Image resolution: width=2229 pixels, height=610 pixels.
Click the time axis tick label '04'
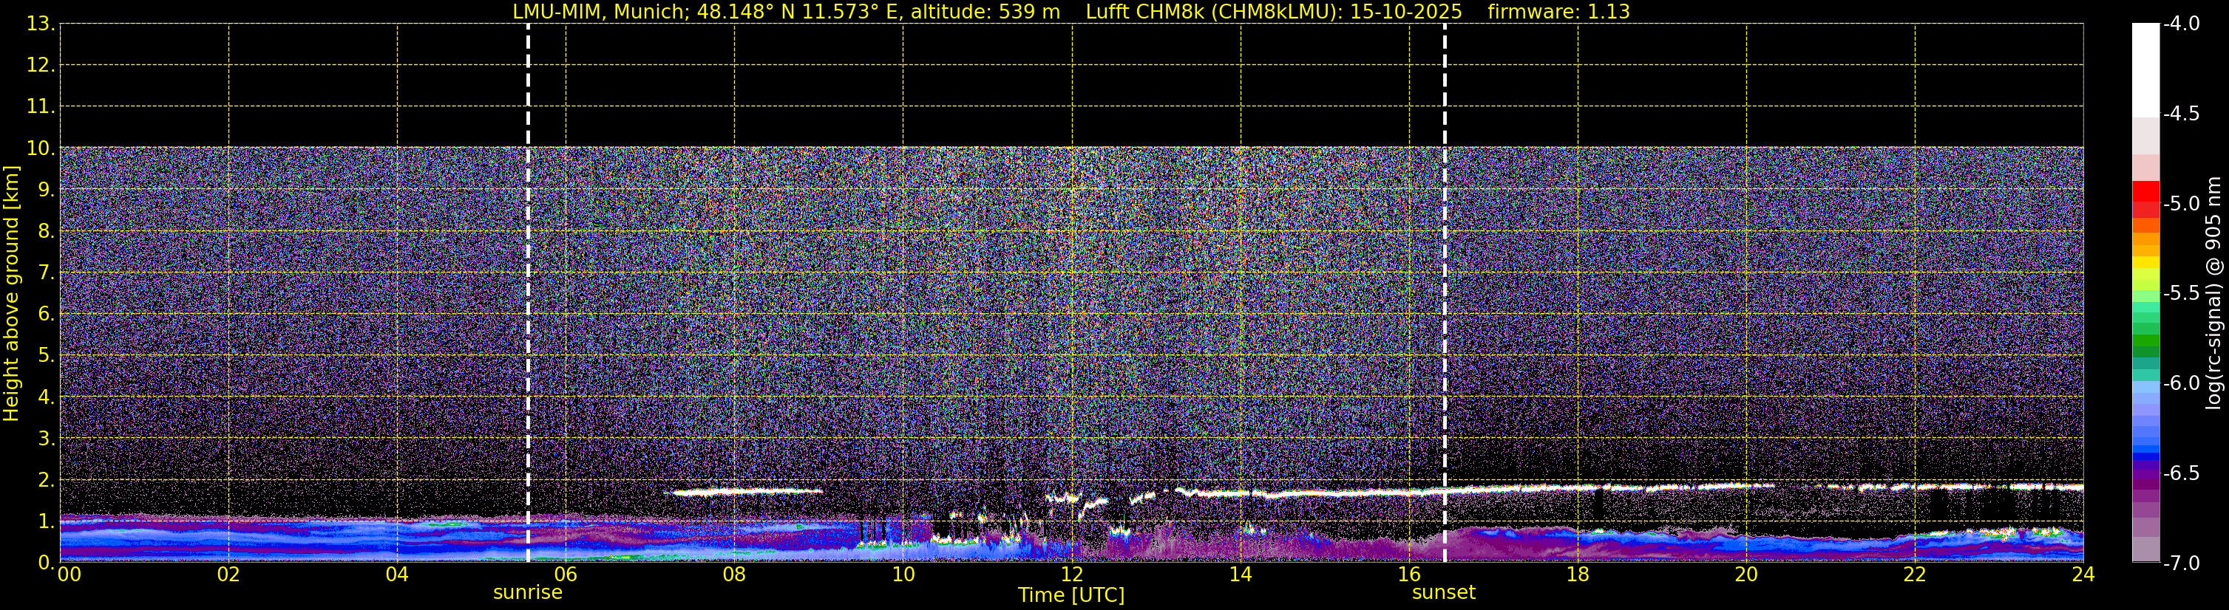[x=397, y=575]
